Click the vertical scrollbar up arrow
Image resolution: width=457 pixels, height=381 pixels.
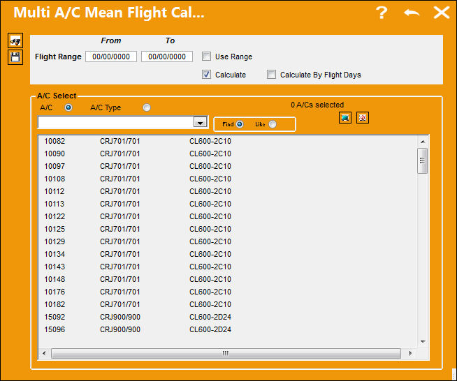(423, 142)
